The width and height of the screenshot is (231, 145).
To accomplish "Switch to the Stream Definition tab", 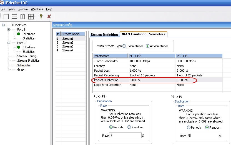I will [104, 35].
